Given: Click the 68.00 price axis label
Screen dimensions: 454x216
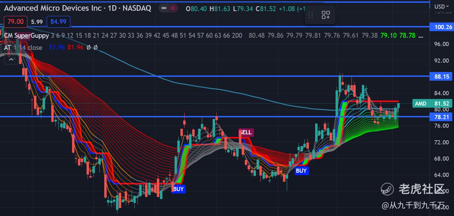Looking at the screenshot, I should click(442, 159).
